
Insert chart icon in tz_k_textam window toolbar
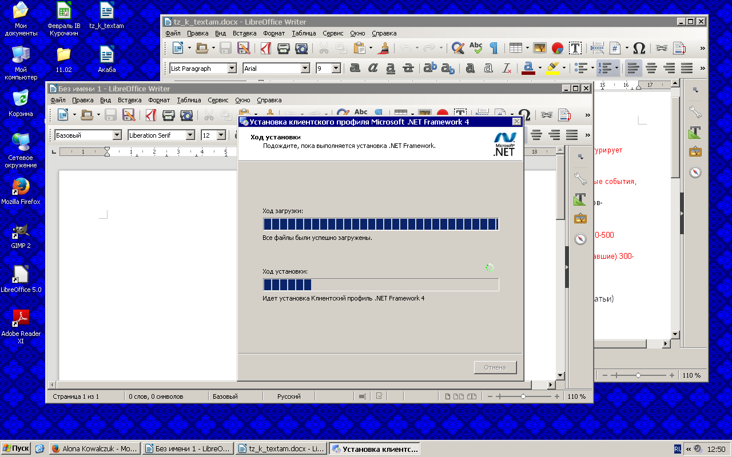click(557, 48)
